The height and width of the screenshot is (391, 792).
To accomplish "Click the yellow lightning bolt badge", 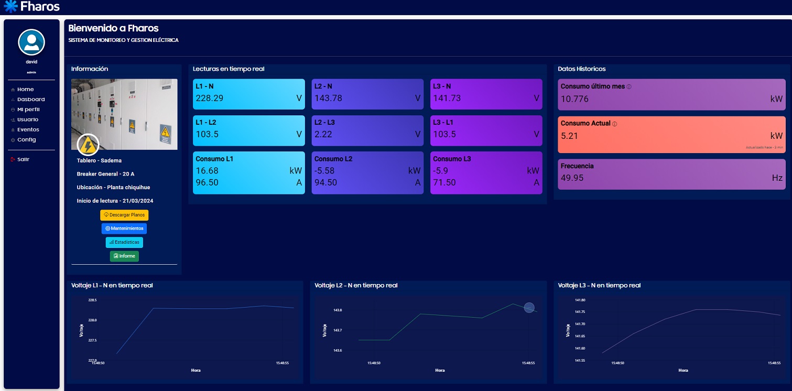I will click(88, 146).
